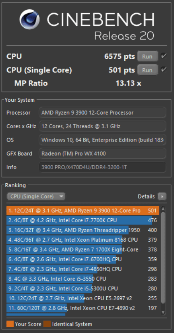Select ranking row 9 Intel Core i5-5300U

83,289
